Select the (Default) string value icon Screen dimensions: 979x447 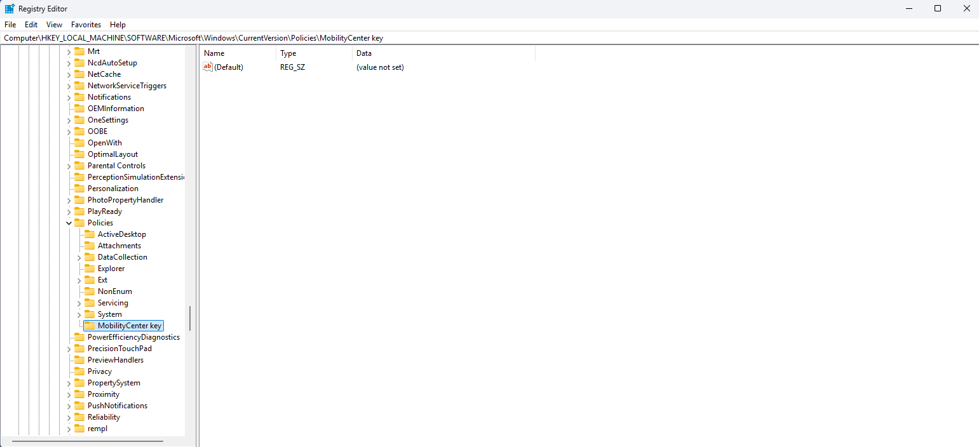click(208, 67)
